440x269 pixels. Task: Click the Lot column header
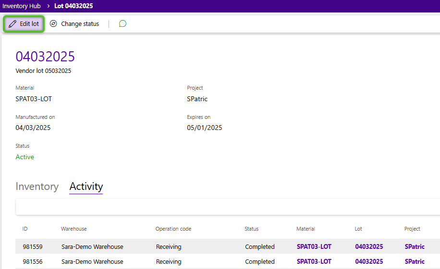[358, 229]
